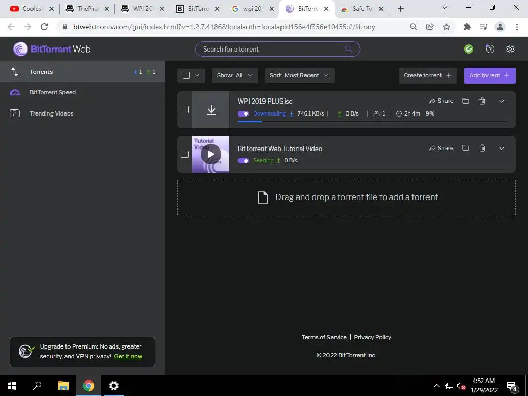Viewport: 528px width, 396px height.
Task: Reload the browser page
Action: (44, 27)
